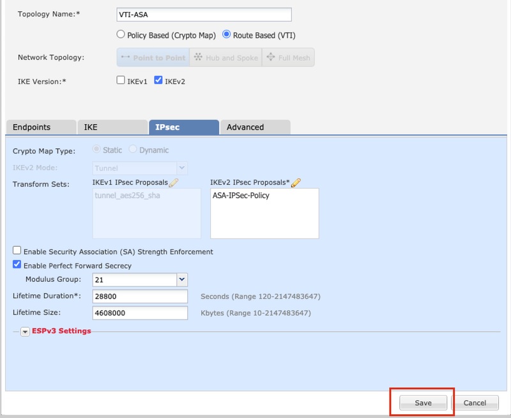The width and height of the screenshot is (511, 418).
Task: Click the Lifetime Duration field
Action: [140, 297]
